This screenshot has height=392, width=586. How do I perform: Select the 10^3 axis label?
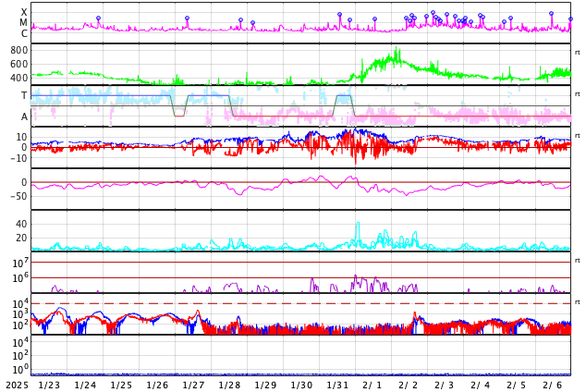20,314
